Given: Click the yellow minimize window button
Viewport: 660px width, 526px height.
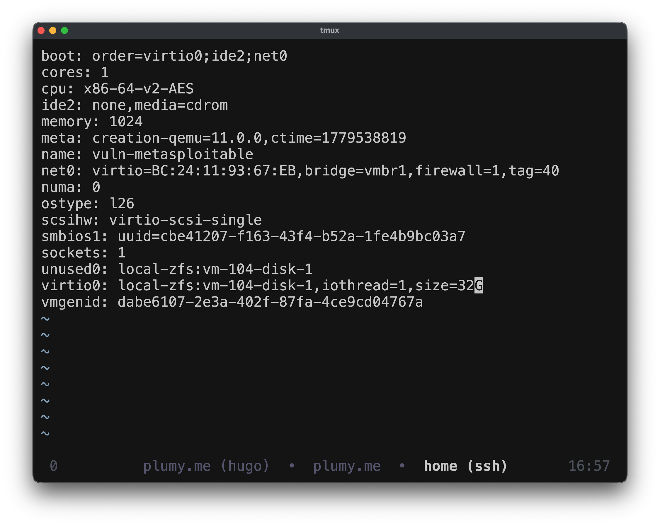Looking at the screenshot, I should pyautogui.click(x=53, y=30).
